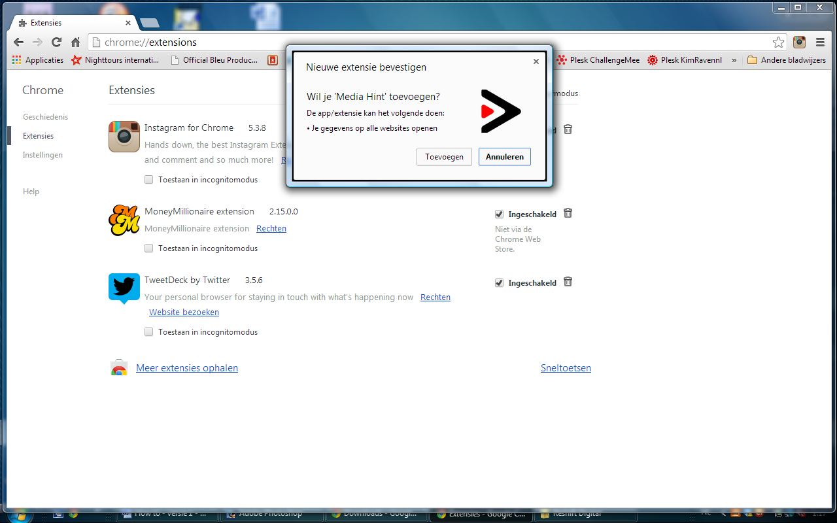Open Geschiedenis in the Chrome sidebar
Screen dimensions: 837x523
pyautogui.click(x=45, y=117)
